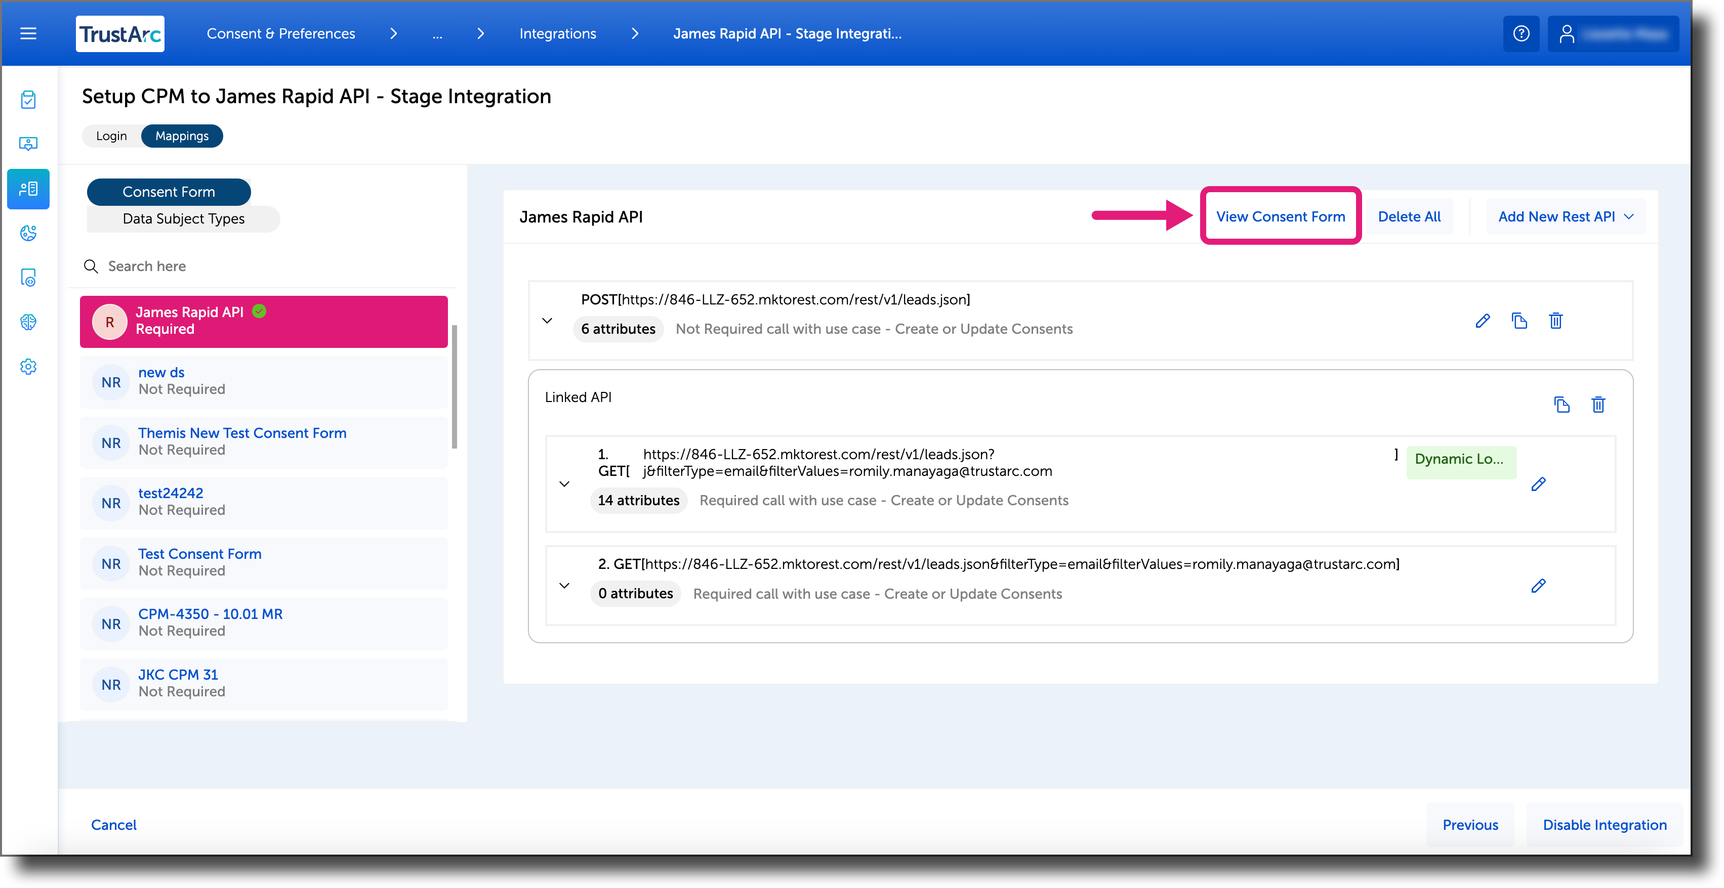Open the document settings sidebar icon
The image size is (1724, 888).
point(28,278)
